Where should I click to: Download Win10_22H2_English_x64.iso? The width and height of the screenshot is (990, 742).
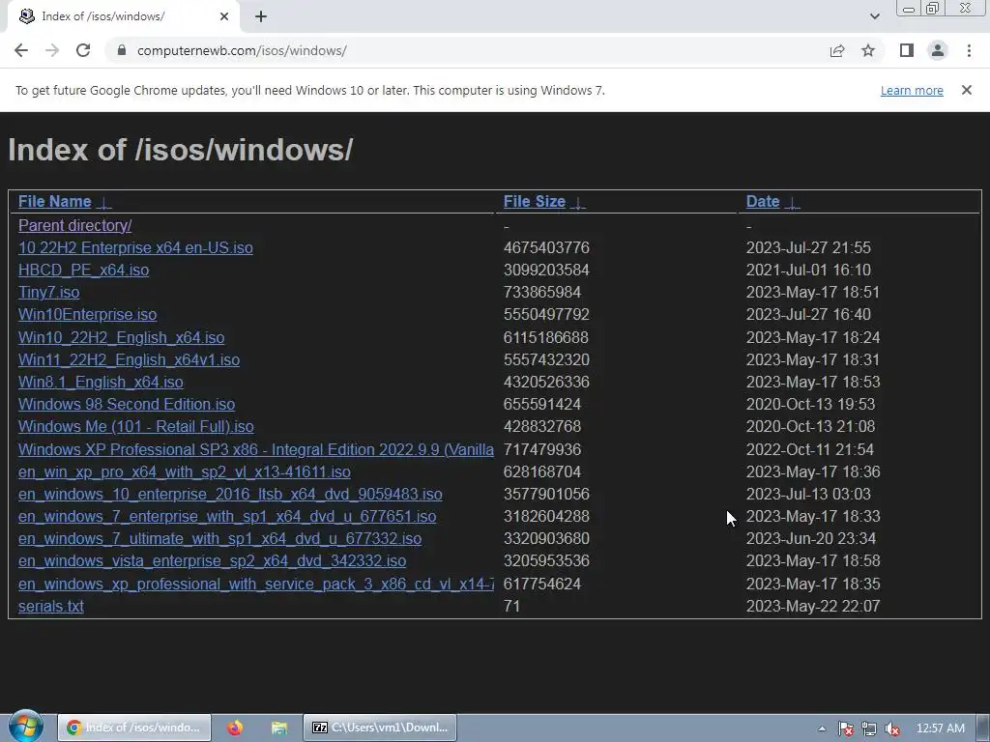click(x=121, y=337)
